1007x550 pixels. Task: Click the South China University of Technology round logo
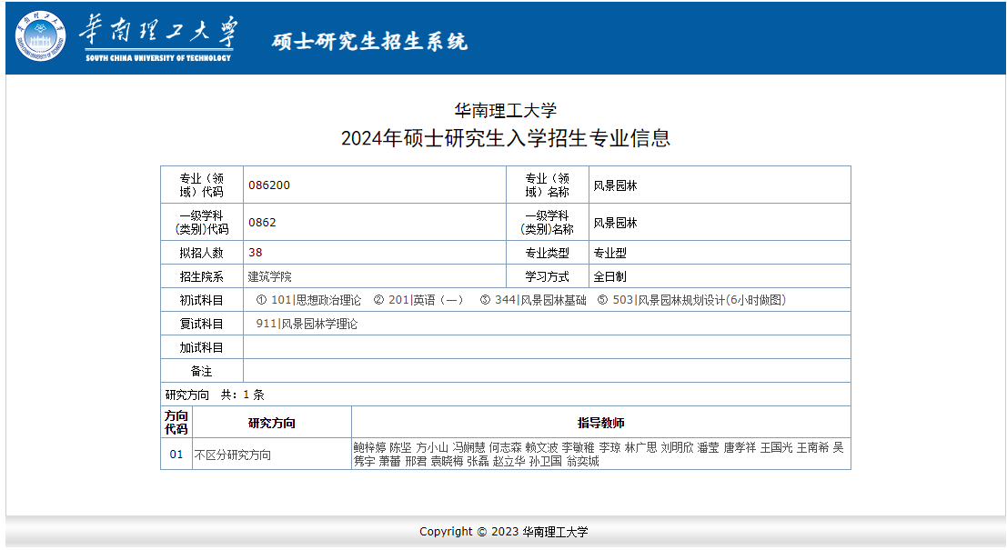coord(40,36)
